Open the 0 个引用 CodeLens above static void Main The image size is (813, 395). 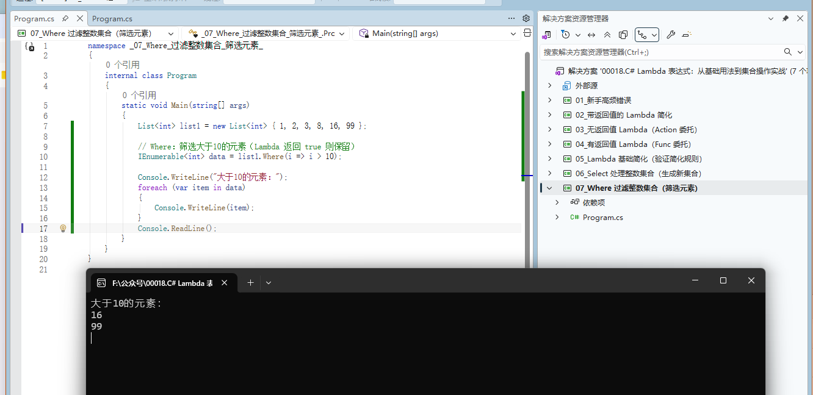(x=139, y=95)
